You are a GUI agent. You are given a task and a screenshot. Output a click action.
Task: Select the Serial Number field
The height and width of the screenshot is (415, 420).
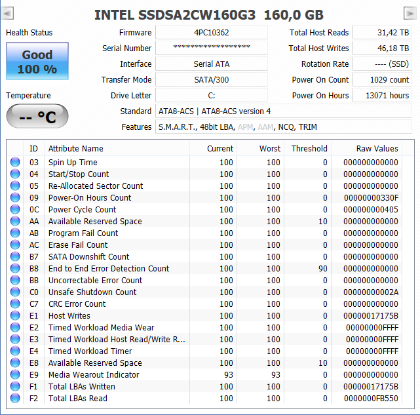[x=212, y=49]
